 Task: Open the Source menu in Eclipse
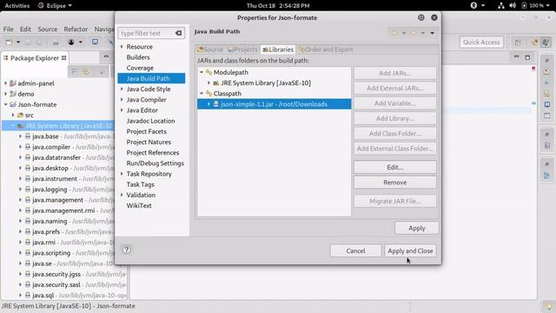tap(48, 29)
